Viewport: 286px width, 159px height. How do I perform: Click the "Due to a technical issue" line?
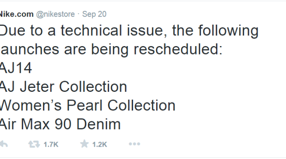pos(128,31)
